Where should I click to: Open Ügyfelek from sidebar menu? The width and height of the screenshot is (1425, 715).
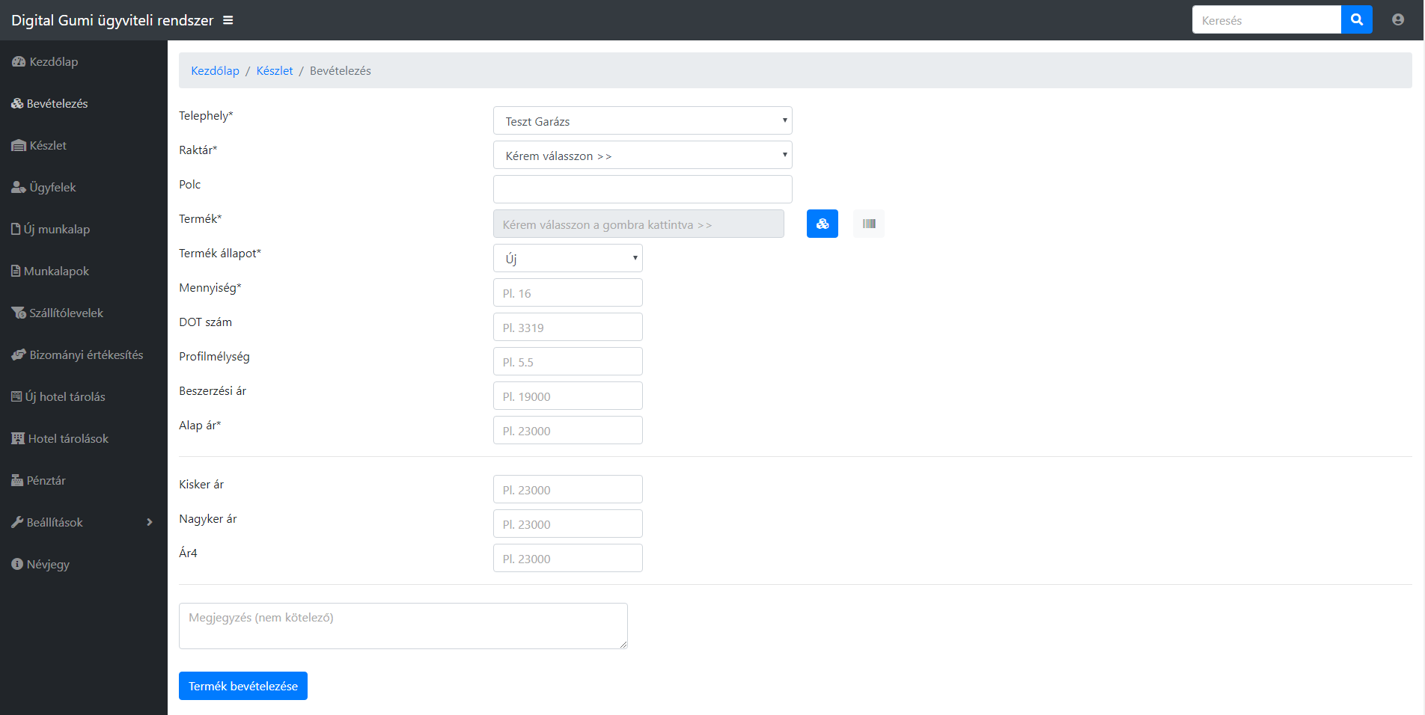point(52,188)
